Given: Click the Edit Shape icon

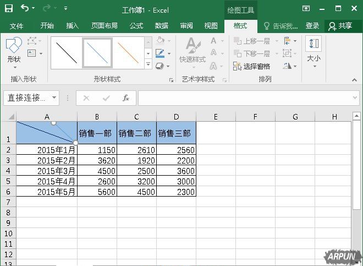Looking at the screenshot, I should (x=32, y=41).
